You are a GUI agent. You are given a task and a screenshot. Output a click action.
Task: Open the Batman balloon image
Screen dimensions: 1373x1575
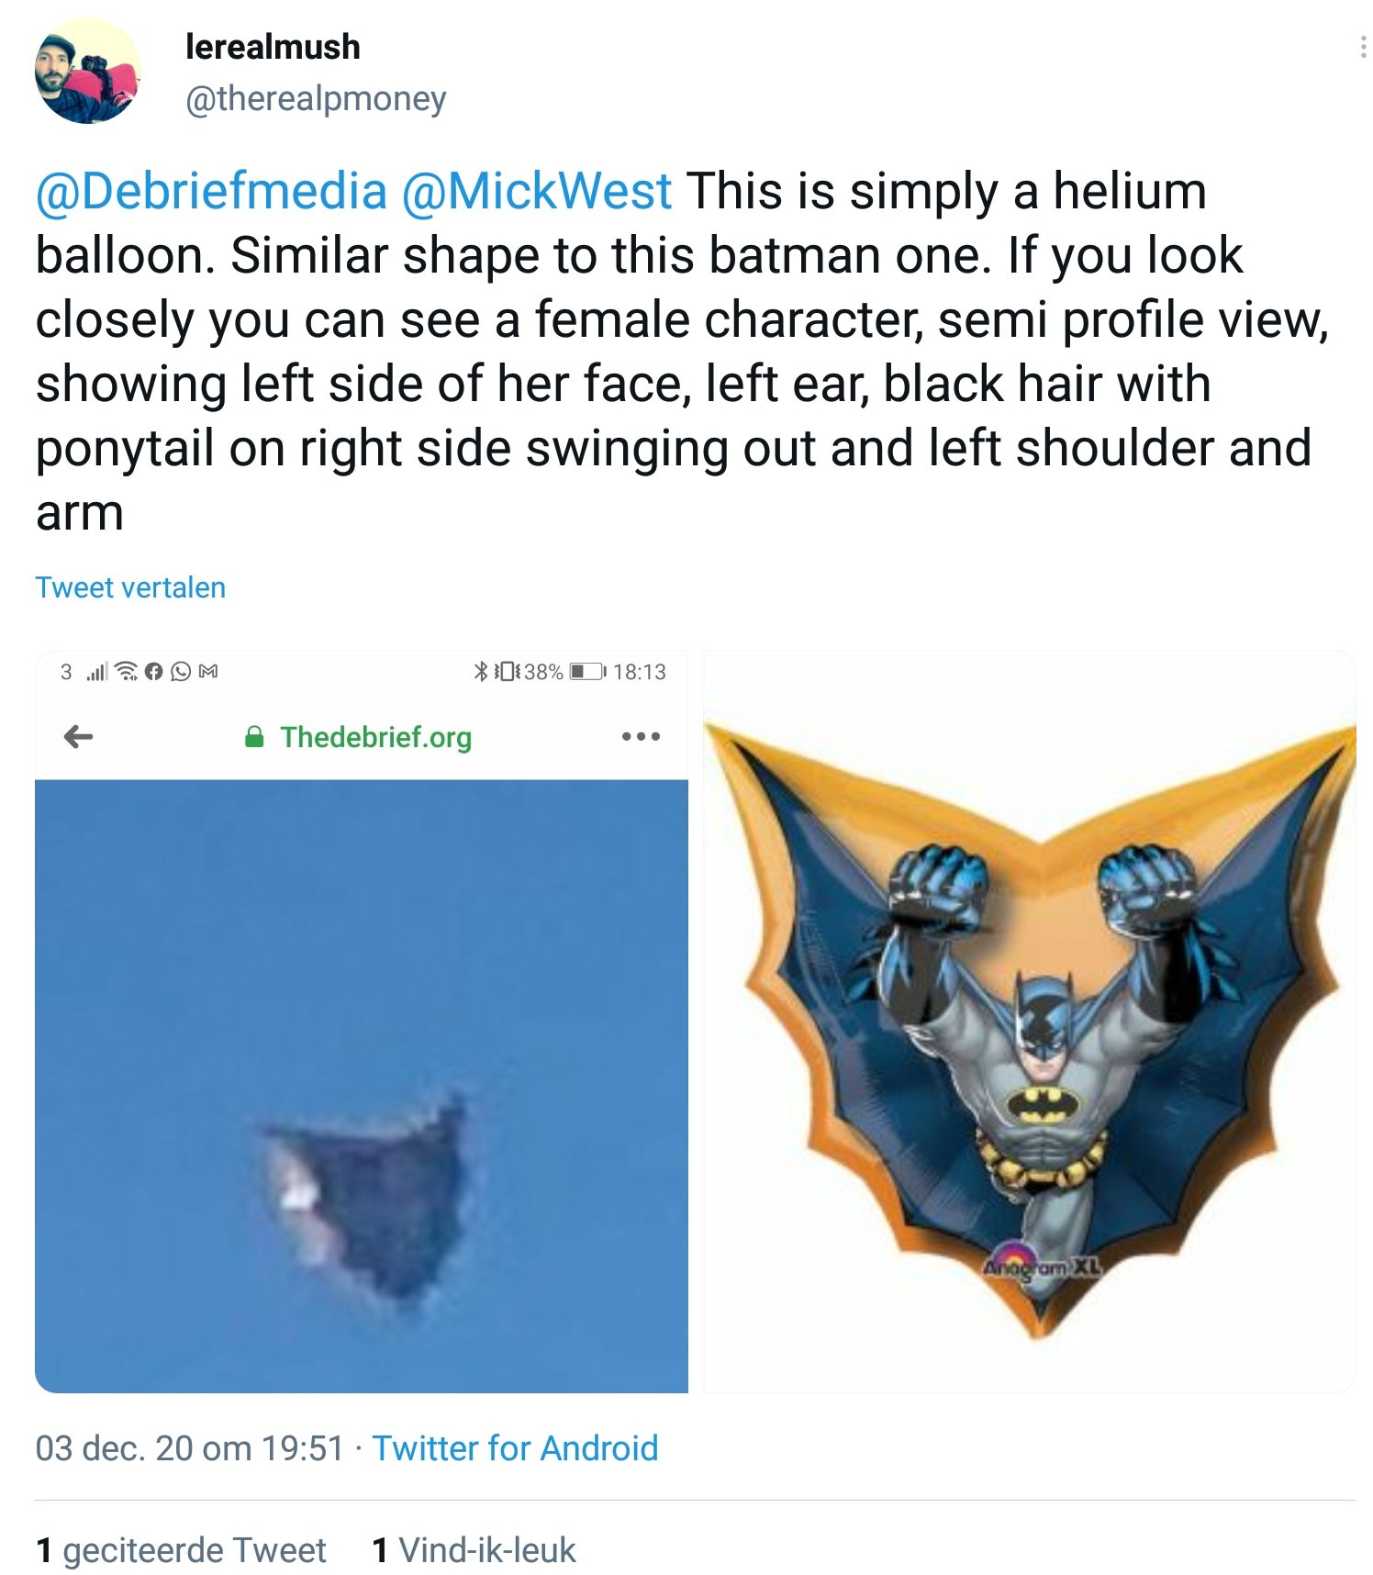tap(1029, 1022)
